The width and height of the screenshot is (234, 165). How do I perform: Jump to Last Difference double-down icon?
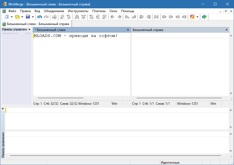pyautogui.click(x=105, y=17)
